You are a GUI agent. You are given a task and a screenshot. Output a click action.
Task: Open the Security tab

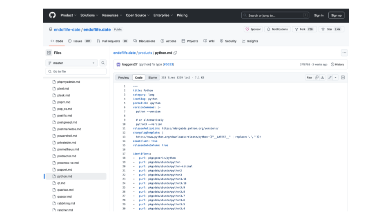(228, 41)
